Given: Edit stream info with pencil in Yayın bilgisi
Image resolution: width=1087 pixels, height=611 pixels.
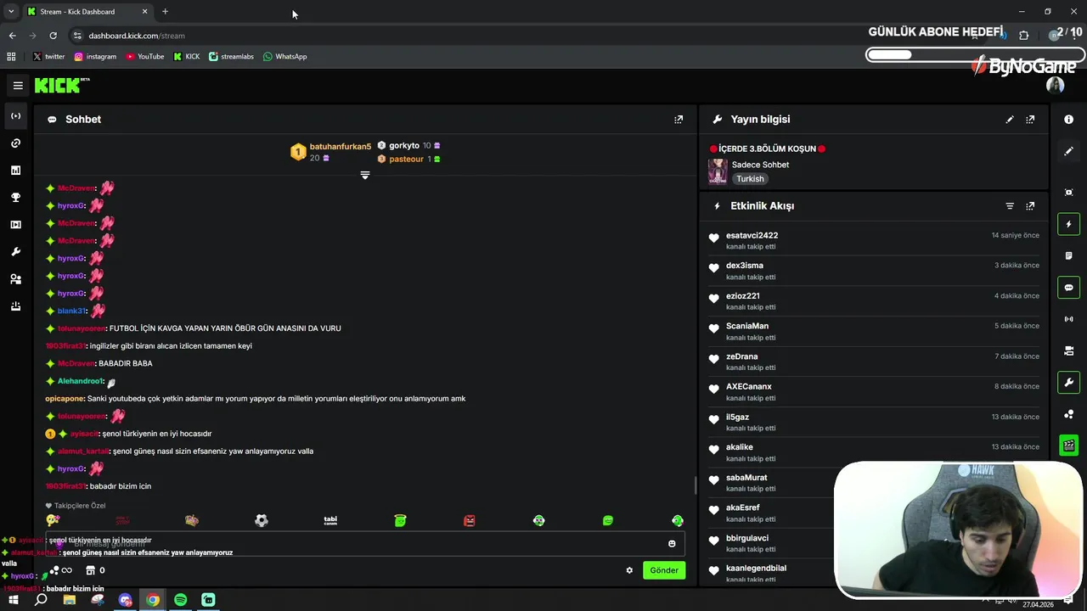Looking at the screenshot, I should (1010, 120).
